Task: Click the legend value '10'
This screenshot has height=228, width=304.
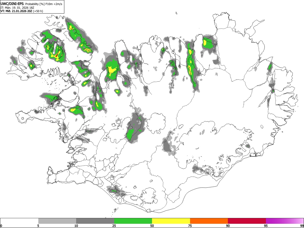Action: (x=76, y=226)
